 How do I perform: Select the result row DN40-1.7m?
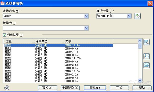tap(59, 52)
